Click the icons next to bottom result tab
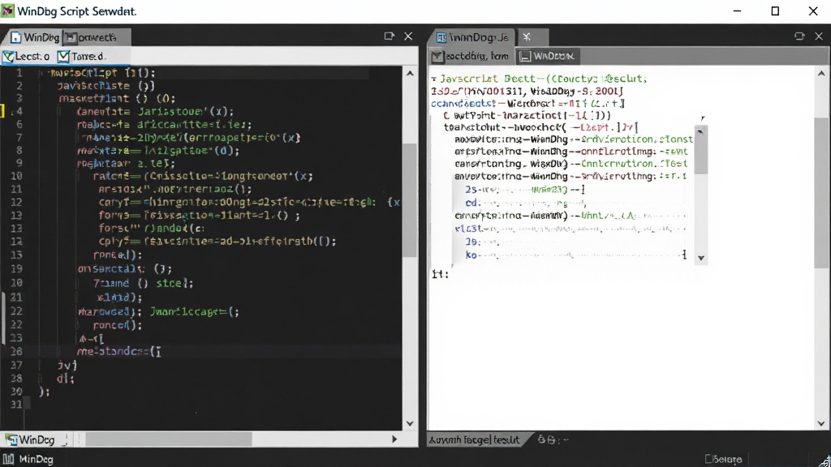 (x=552, y=439)
